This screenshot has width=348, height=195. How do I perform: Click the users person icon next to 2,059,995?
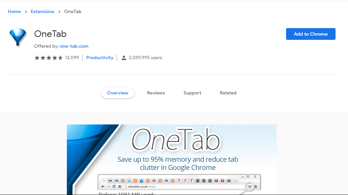tap(124, 57)
